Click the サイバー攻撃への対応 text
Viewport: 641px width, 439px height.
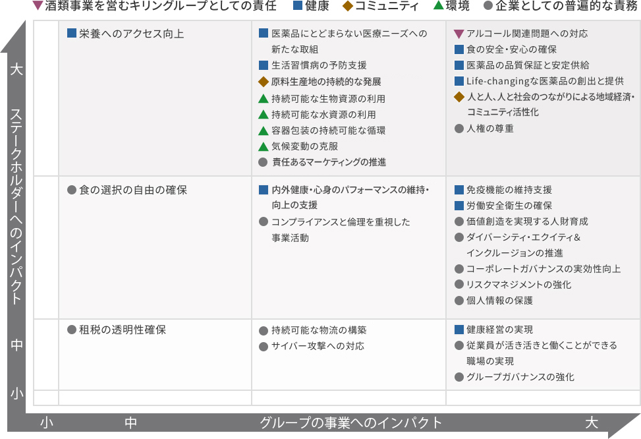[x=318, y=346]
